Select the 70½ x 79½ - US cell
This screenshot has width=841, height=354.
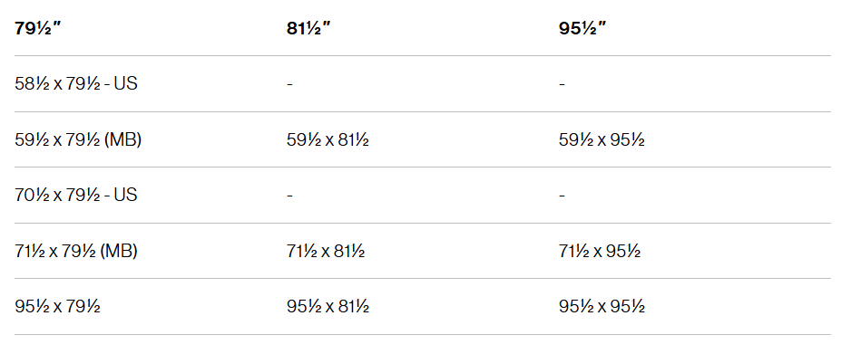tap(76, 195)
